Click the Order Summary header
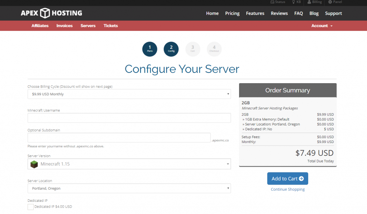The image size is (367, 214). 288,90
